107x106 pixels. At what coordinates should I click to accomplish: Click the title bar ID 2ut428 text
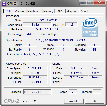(27, 4)
